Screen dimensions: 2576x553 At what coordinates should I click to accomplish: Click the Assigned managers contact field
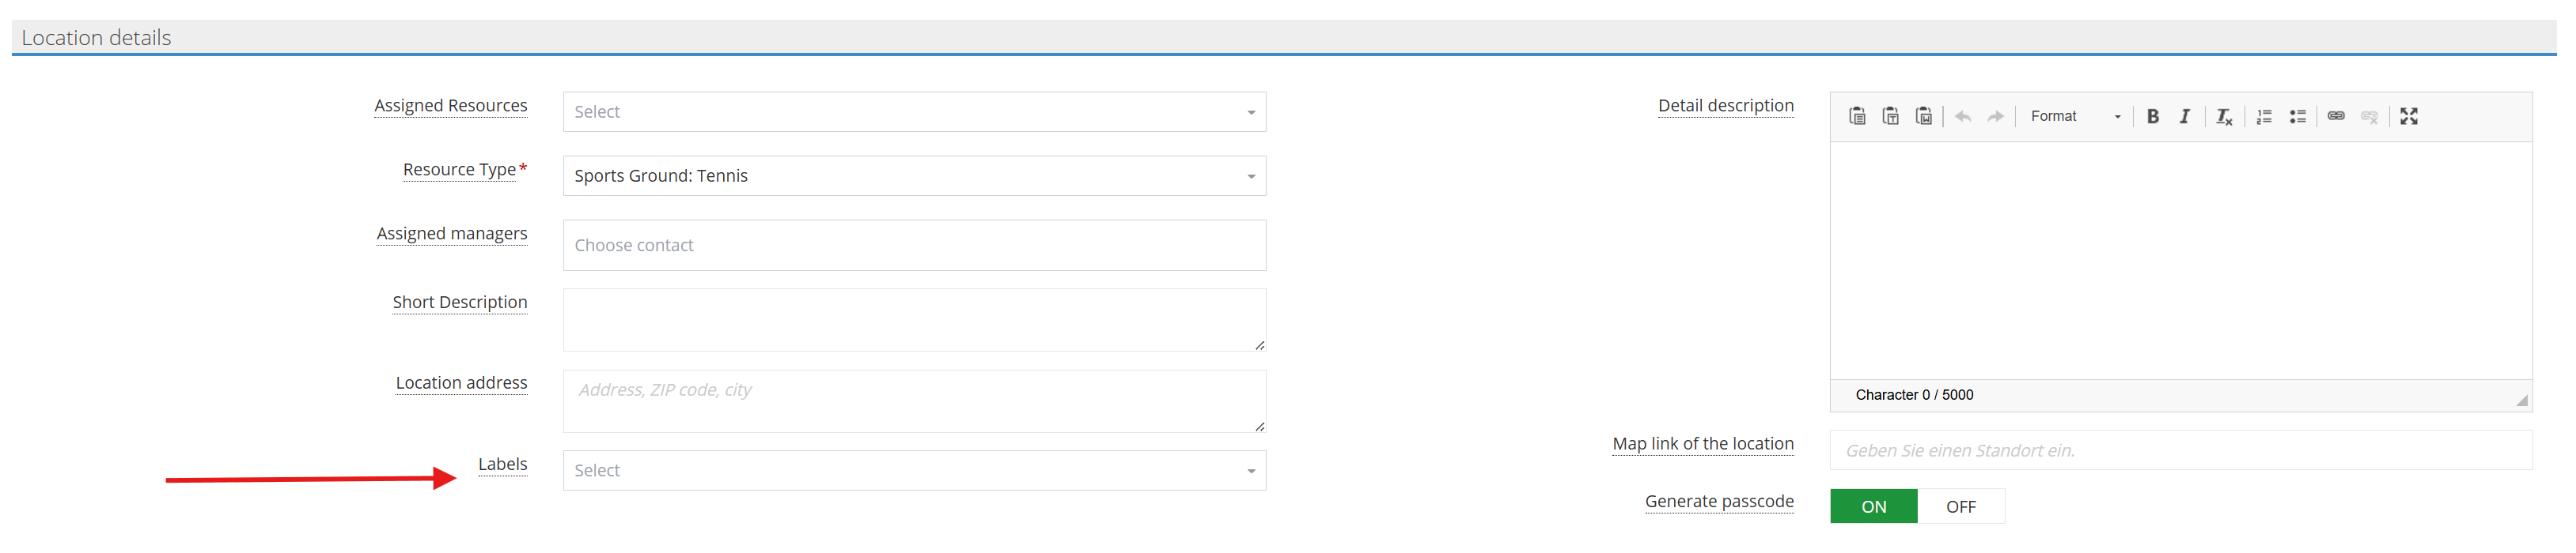[x=914, y=246]
